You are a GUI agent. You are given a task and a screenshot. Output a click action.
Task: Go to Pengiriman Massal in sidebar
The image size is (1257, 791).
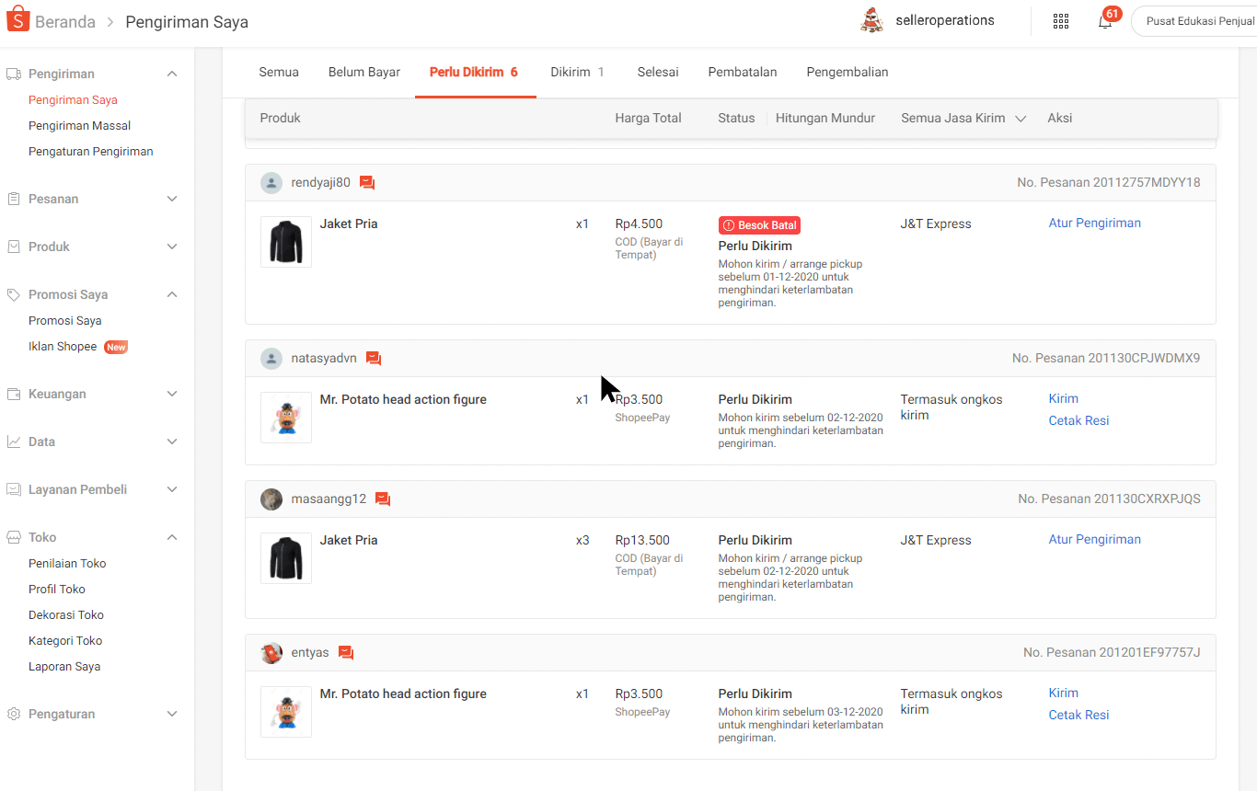coord(79,125)
